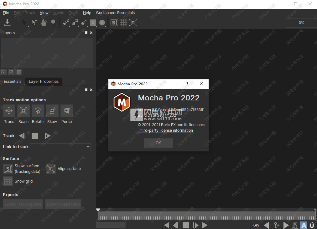Step forward one frame
317x229 pixels.
coord(195,225)
